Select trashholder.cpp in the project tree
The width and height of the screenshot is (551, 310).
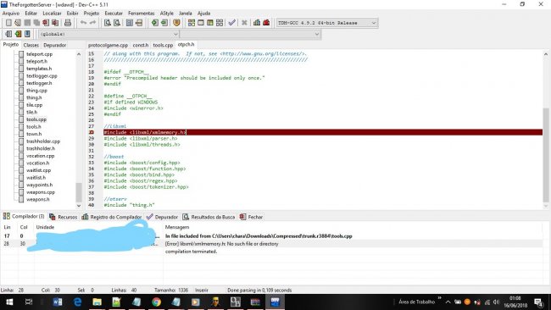[43, 141]
